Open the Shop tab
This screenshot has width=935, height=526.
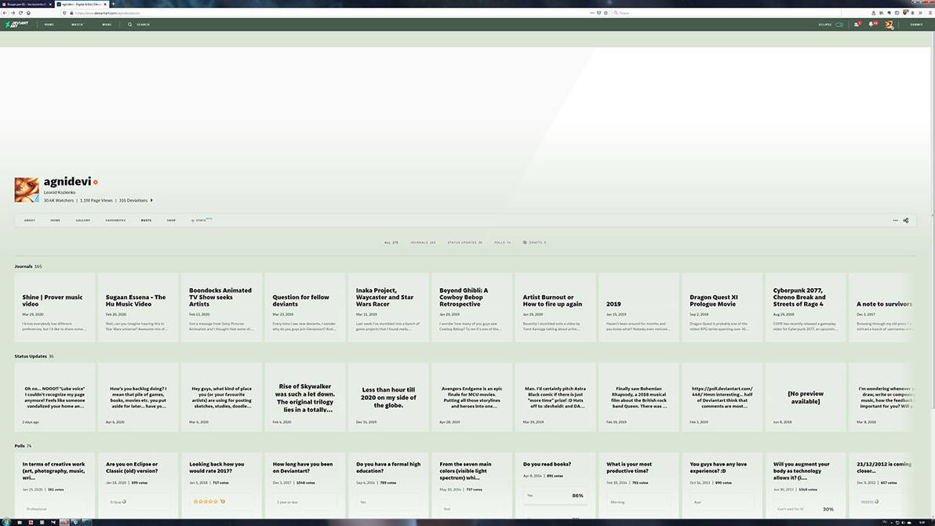(171, 221)
